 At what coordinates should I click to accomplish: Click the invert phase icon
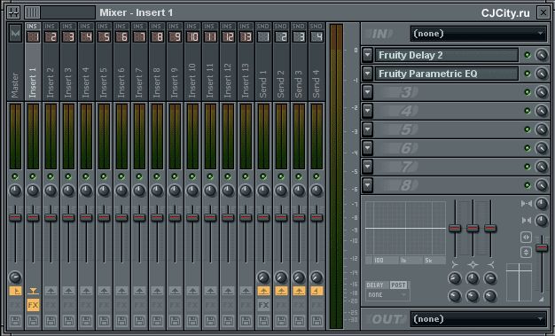tap(526, 253)
